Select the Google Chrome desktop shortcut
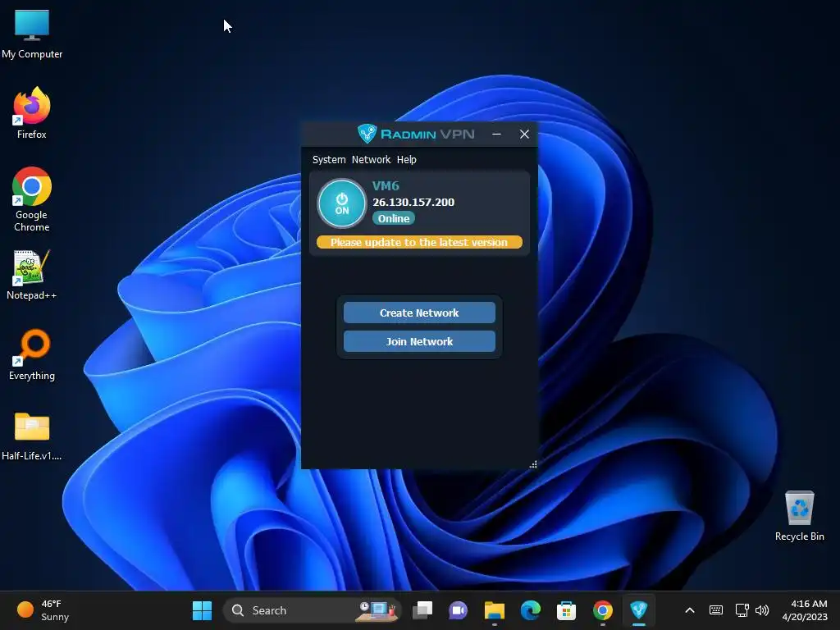This screenshot has height=630, width=840. pyautogui.click(x=32, y=199)
